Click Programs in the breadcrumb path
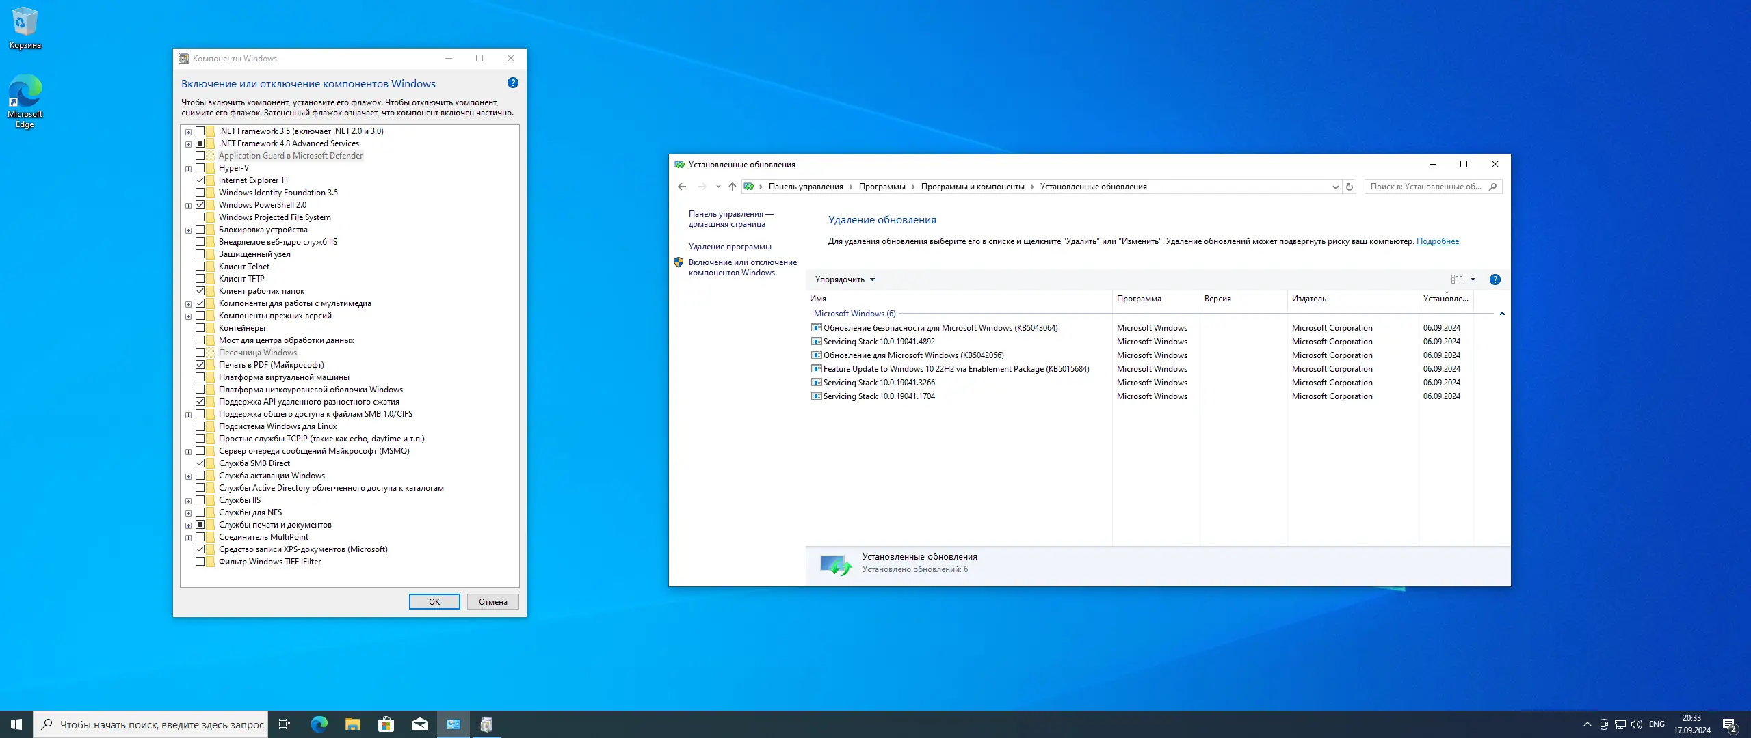1751x738 pixels. click(x=882, y=187)
